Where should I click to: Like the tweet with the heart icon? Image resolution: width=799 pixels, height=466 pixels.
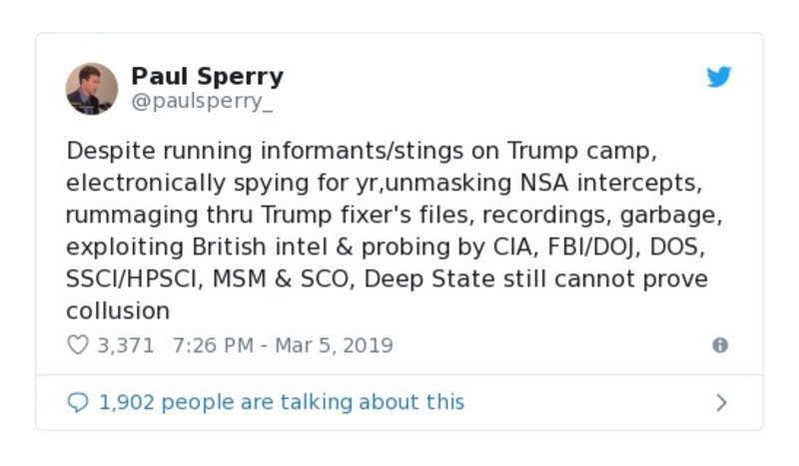[78, 345]
